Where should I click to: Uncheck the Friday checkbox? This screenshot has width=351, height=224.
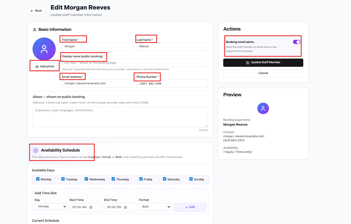[141, 179]
